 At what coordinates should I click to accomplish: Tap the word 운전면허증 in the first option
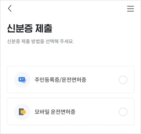pos(74,80)
